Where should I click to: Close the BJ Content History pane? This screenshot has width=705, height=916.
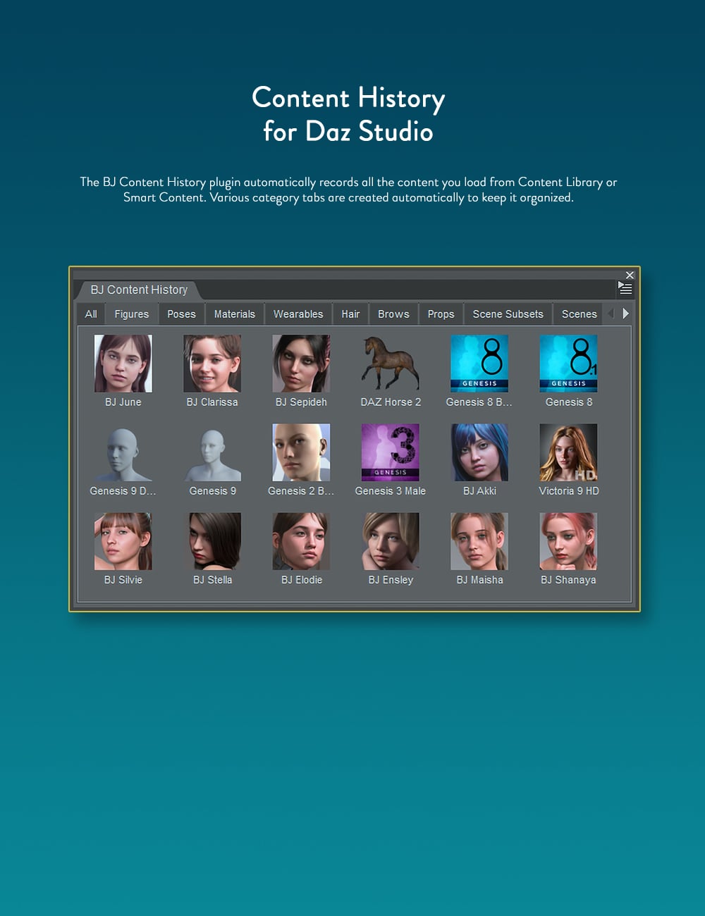pos(630,275)
